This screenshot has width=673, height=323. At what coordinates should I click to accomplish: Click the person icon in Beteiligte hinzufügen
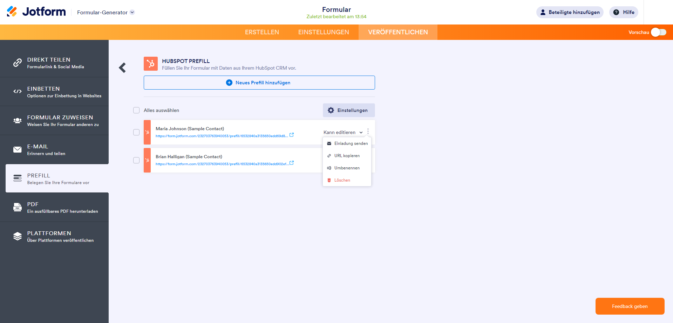(x=543, y=12)
